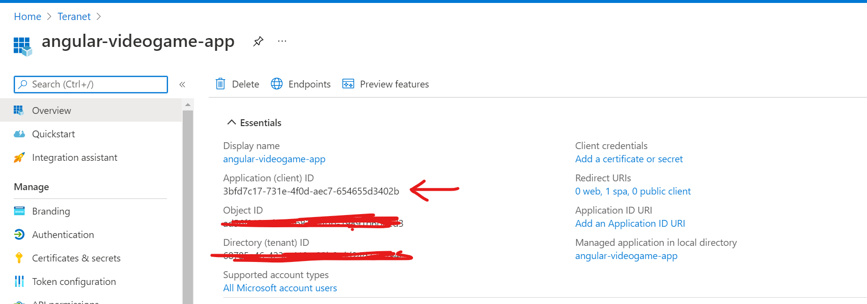867x304 pixels.
Task: Open Quickstart from the sidebar
Action: [x=53, y=134]
